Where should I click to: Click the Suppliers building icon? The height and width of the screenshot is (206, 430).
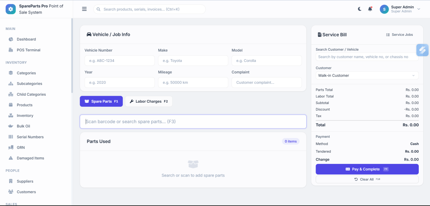pyautogui.click(x=11, y=181)
